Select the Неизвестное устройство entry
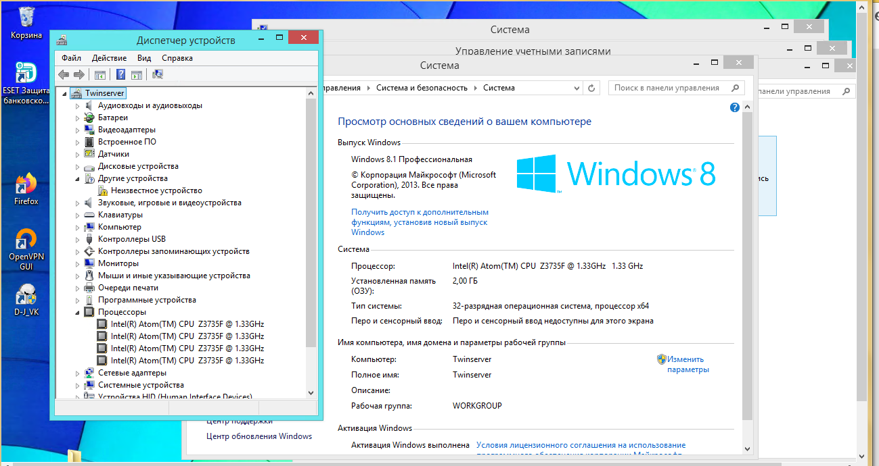This screenshot has height=466, width=879. click(156, 190)
